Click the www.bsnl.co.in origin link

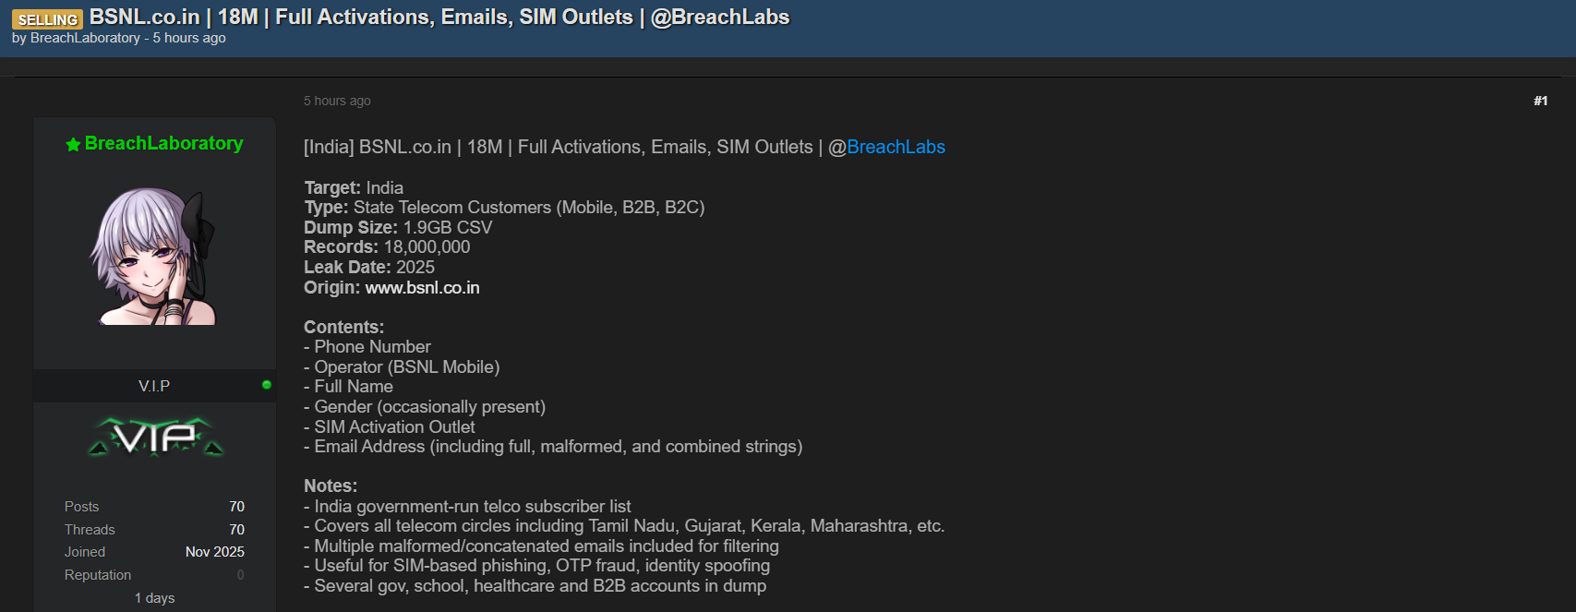click(x=422, y=288)
